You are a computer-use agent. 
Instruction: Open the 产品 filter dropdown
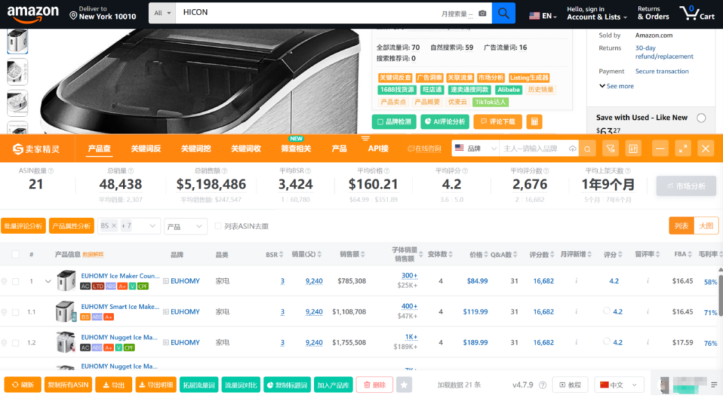tap(185, 226)
